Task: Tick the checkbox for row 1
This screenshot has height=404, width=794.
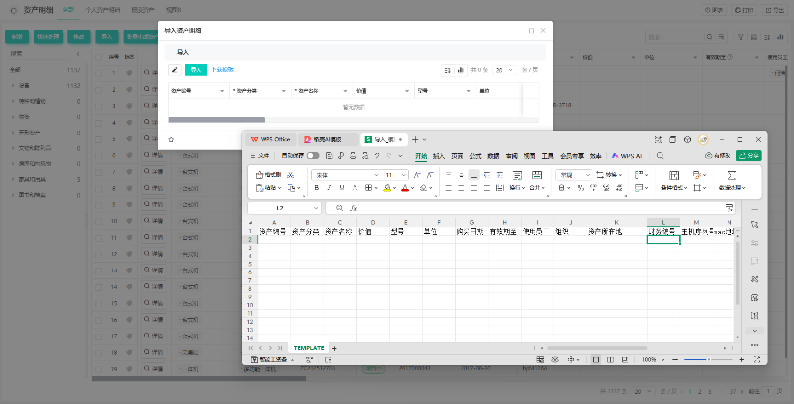Action: point(99,73)
